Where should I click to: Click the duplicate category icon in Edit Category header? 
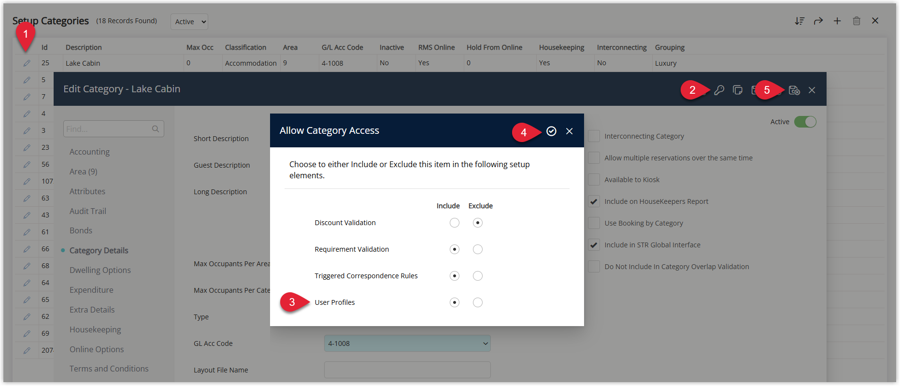(737, 90)
